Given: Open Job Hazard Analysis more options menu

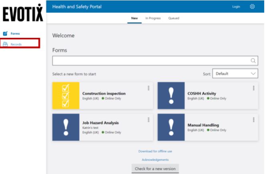Looking at the screenshot, I should coord(149,119).
